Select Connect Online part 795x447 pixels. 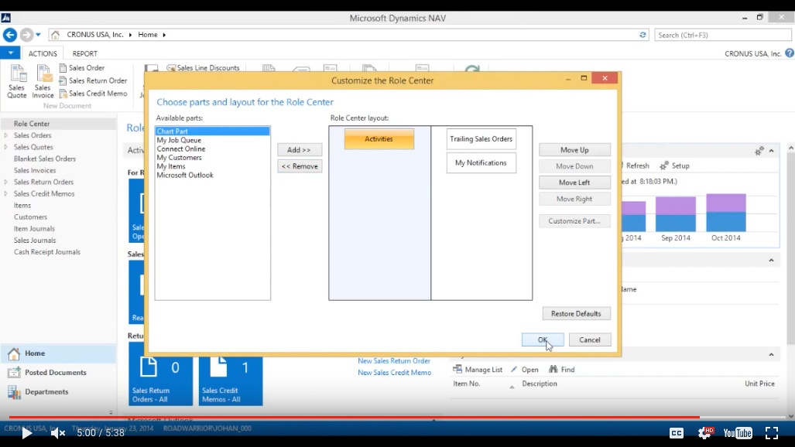point(181,149)
